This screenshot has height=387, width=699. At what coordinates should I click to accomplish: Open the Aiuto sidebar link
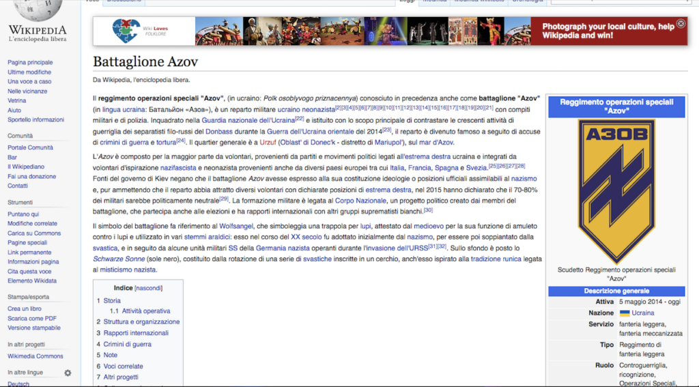click(14, 110)
